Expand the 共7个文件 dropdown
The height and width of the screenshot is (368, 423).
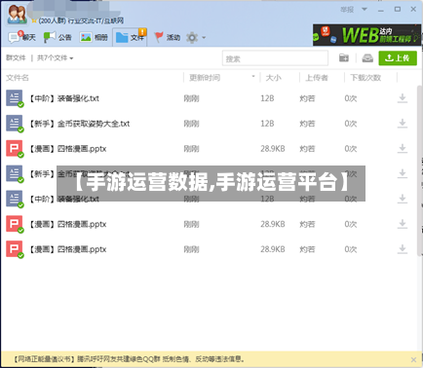pyautogui.click(x=56, y=58)
